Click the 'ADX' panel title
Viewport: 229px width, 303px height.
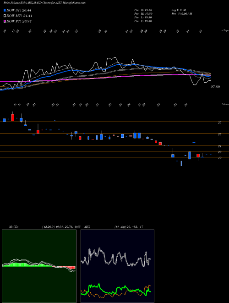click(87, 227)
